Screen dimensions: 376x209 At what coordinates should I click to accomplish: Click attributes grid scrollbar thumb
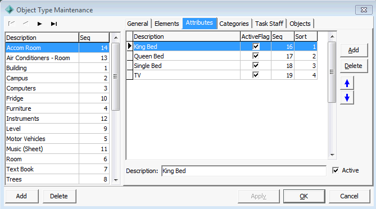point(332,72)
